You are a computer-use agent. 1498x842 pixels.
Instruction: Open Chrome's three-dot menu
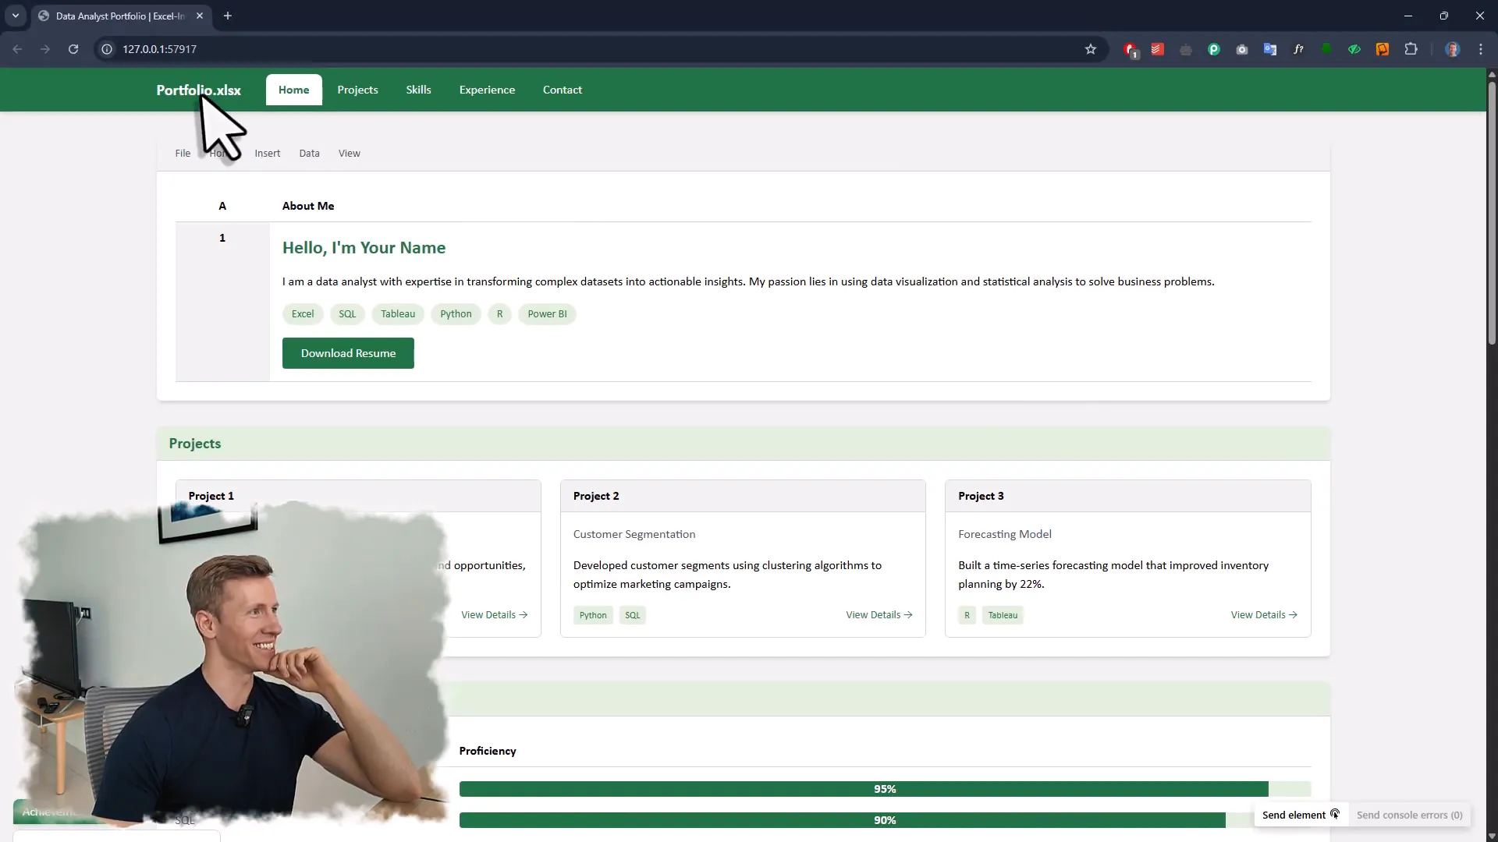1481,49
